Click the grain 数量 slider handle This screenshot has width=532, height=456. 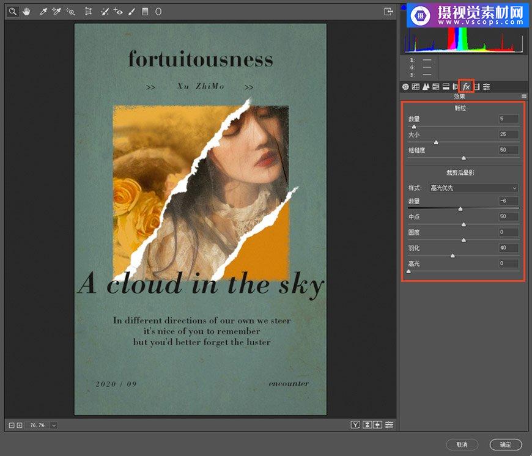(414, 127)
